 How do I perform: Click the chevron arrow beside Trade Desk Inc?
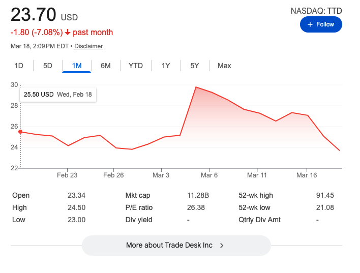coord(222,246)
